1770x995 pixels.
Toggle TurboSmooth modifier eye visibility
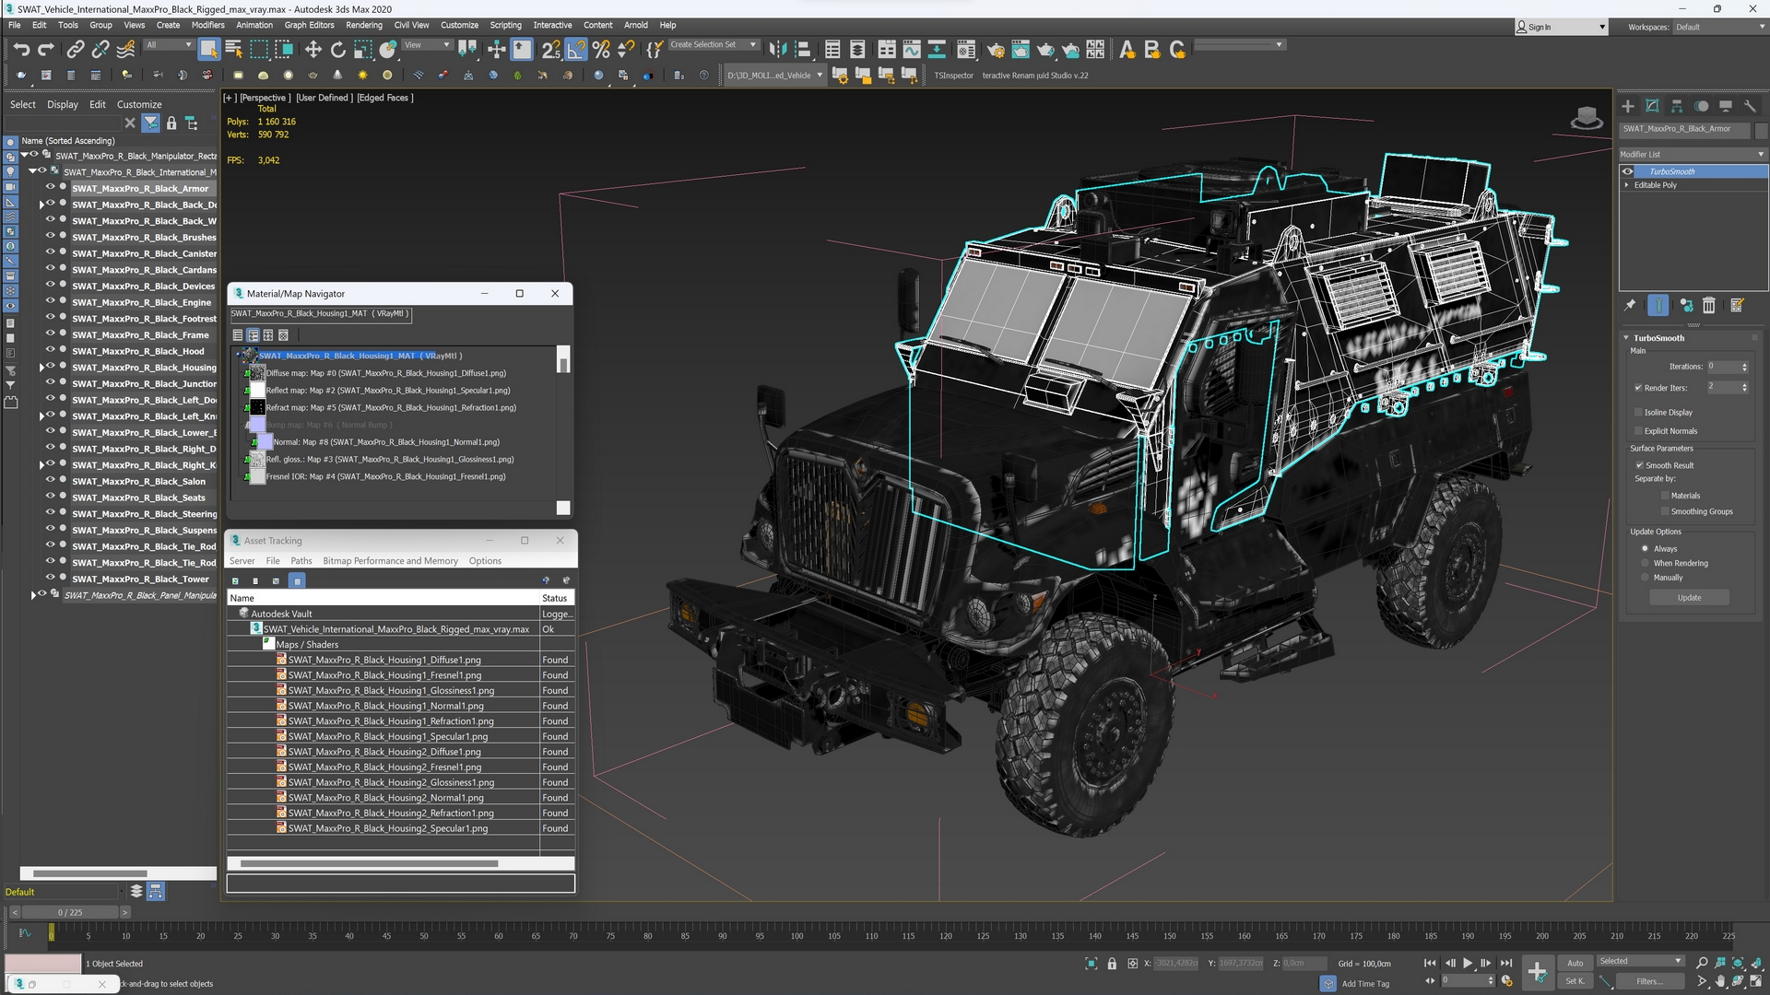1628,171
